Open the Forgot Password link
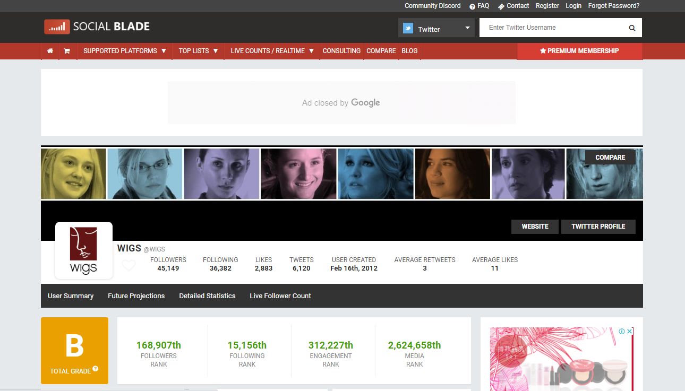 click(614, 6)
